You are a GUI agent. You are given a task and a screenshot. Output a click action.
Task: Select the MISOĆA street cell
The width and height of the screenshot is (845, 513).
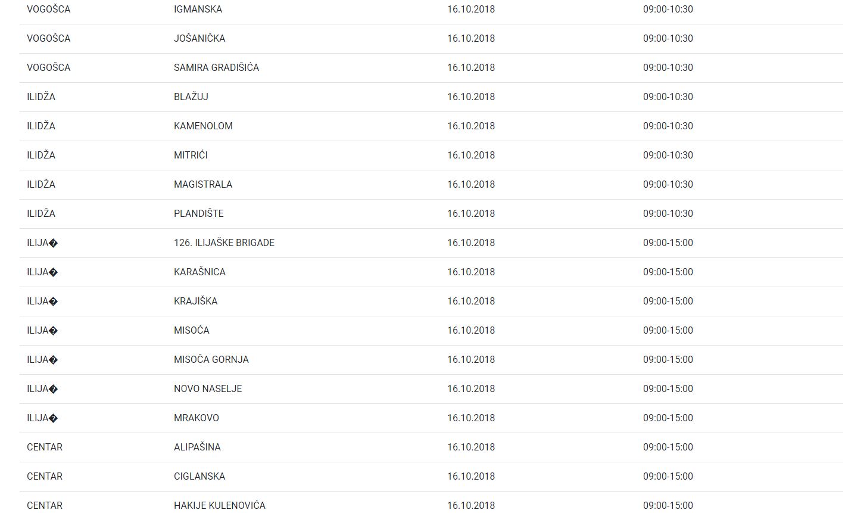tap(192, 331)
